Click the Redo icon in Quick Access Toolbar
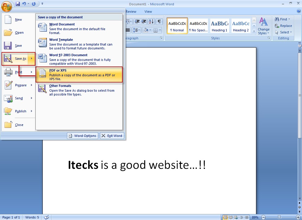This screenshot has height=220, width=302. click(34, 4)
